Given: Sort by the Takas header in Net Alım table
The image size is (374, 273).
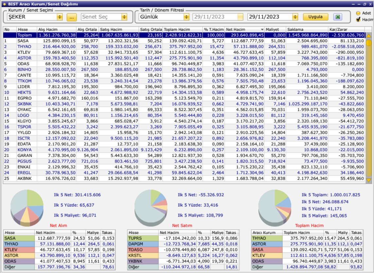Looking at the screenshot, I should 108,232.
